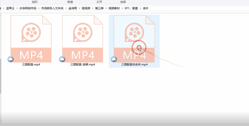249x126 pixels.
Task: Click the file name 三国配音完全体.mp4
Action: point(134,64)
